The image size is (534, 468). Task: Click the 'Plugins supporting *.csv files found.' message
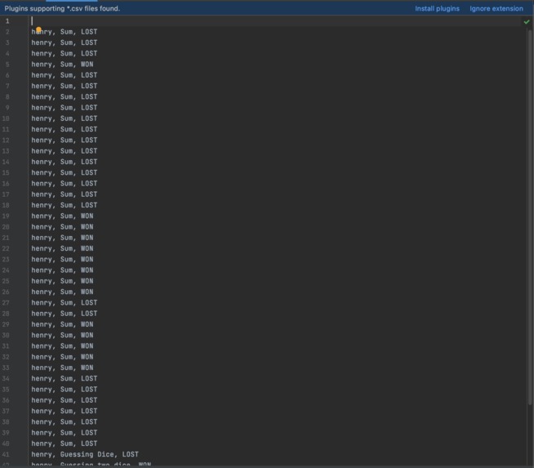click(62, 8)
